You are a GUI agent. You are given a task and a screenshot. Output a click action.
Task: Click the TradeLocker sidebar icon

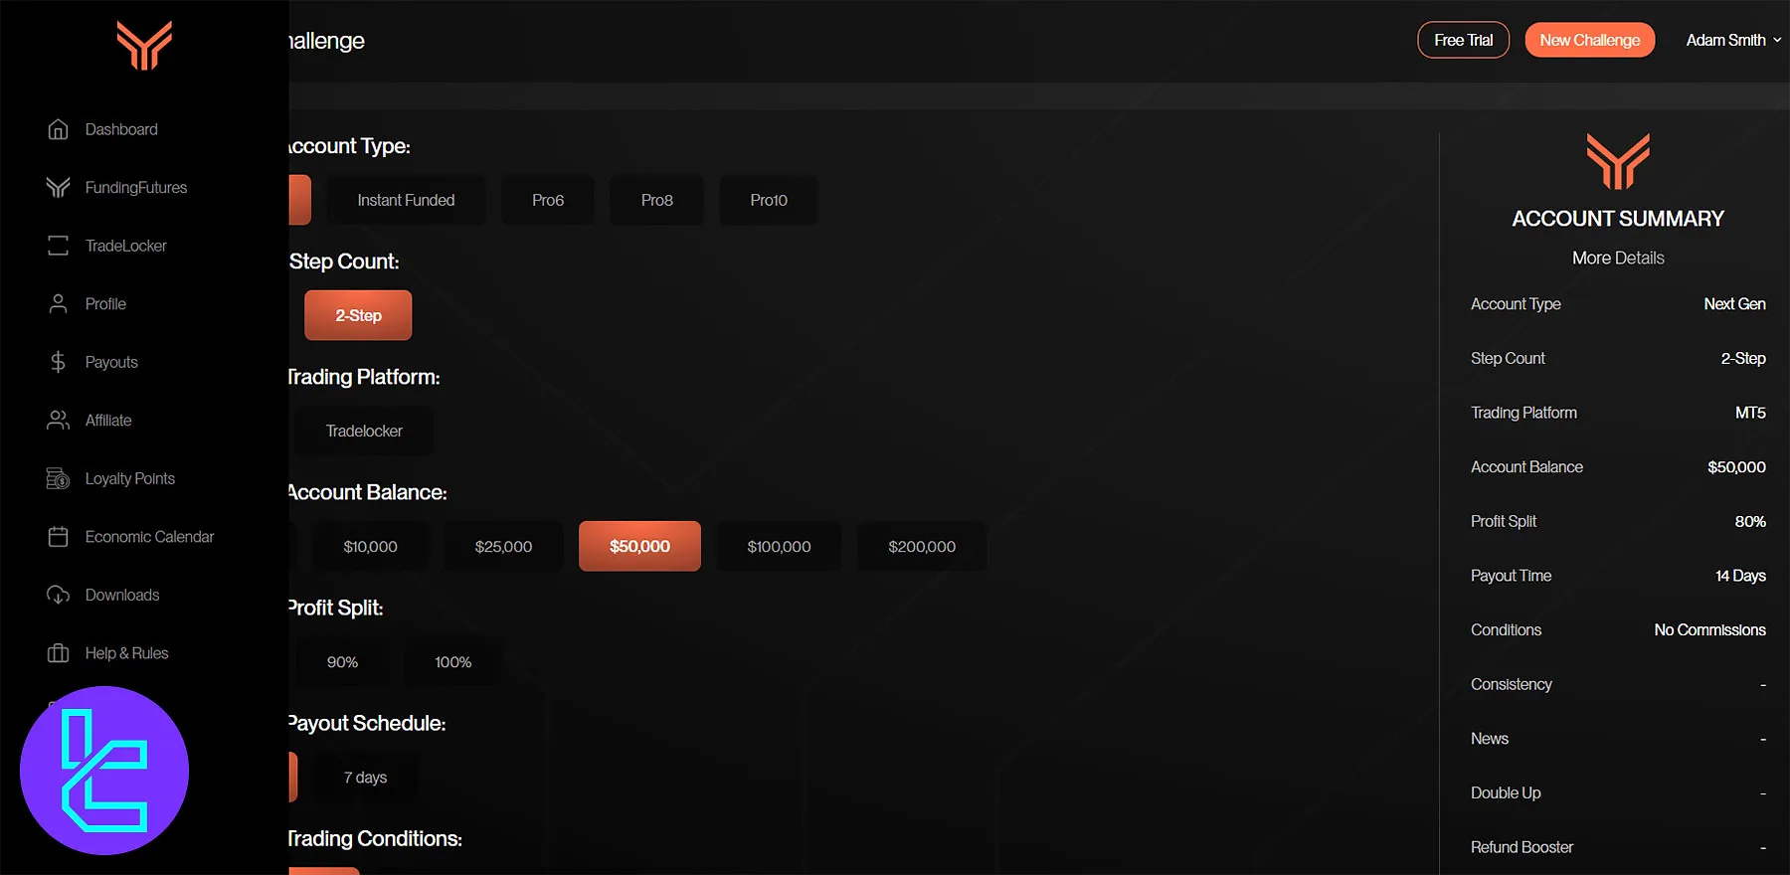(x=58, y=246)
